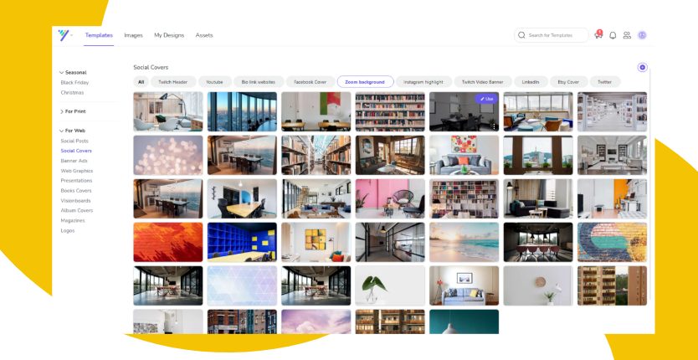Open the dropdown arrow next to the logo

[x=72, y=35]
